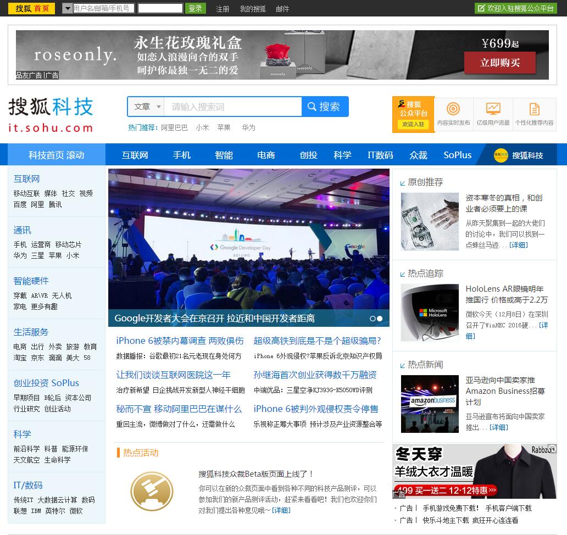Image resolution: width=567 pixels, height=535 pixels.
Task: Click 快乐斗地主下载 ad link
Action: (446, 520)
